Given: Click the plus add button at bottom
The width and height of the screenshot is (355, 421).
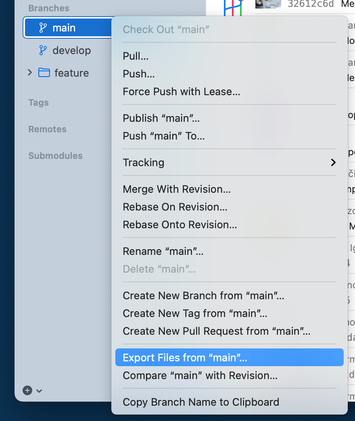Looking at the screenshot, I should tap(27, 390).
